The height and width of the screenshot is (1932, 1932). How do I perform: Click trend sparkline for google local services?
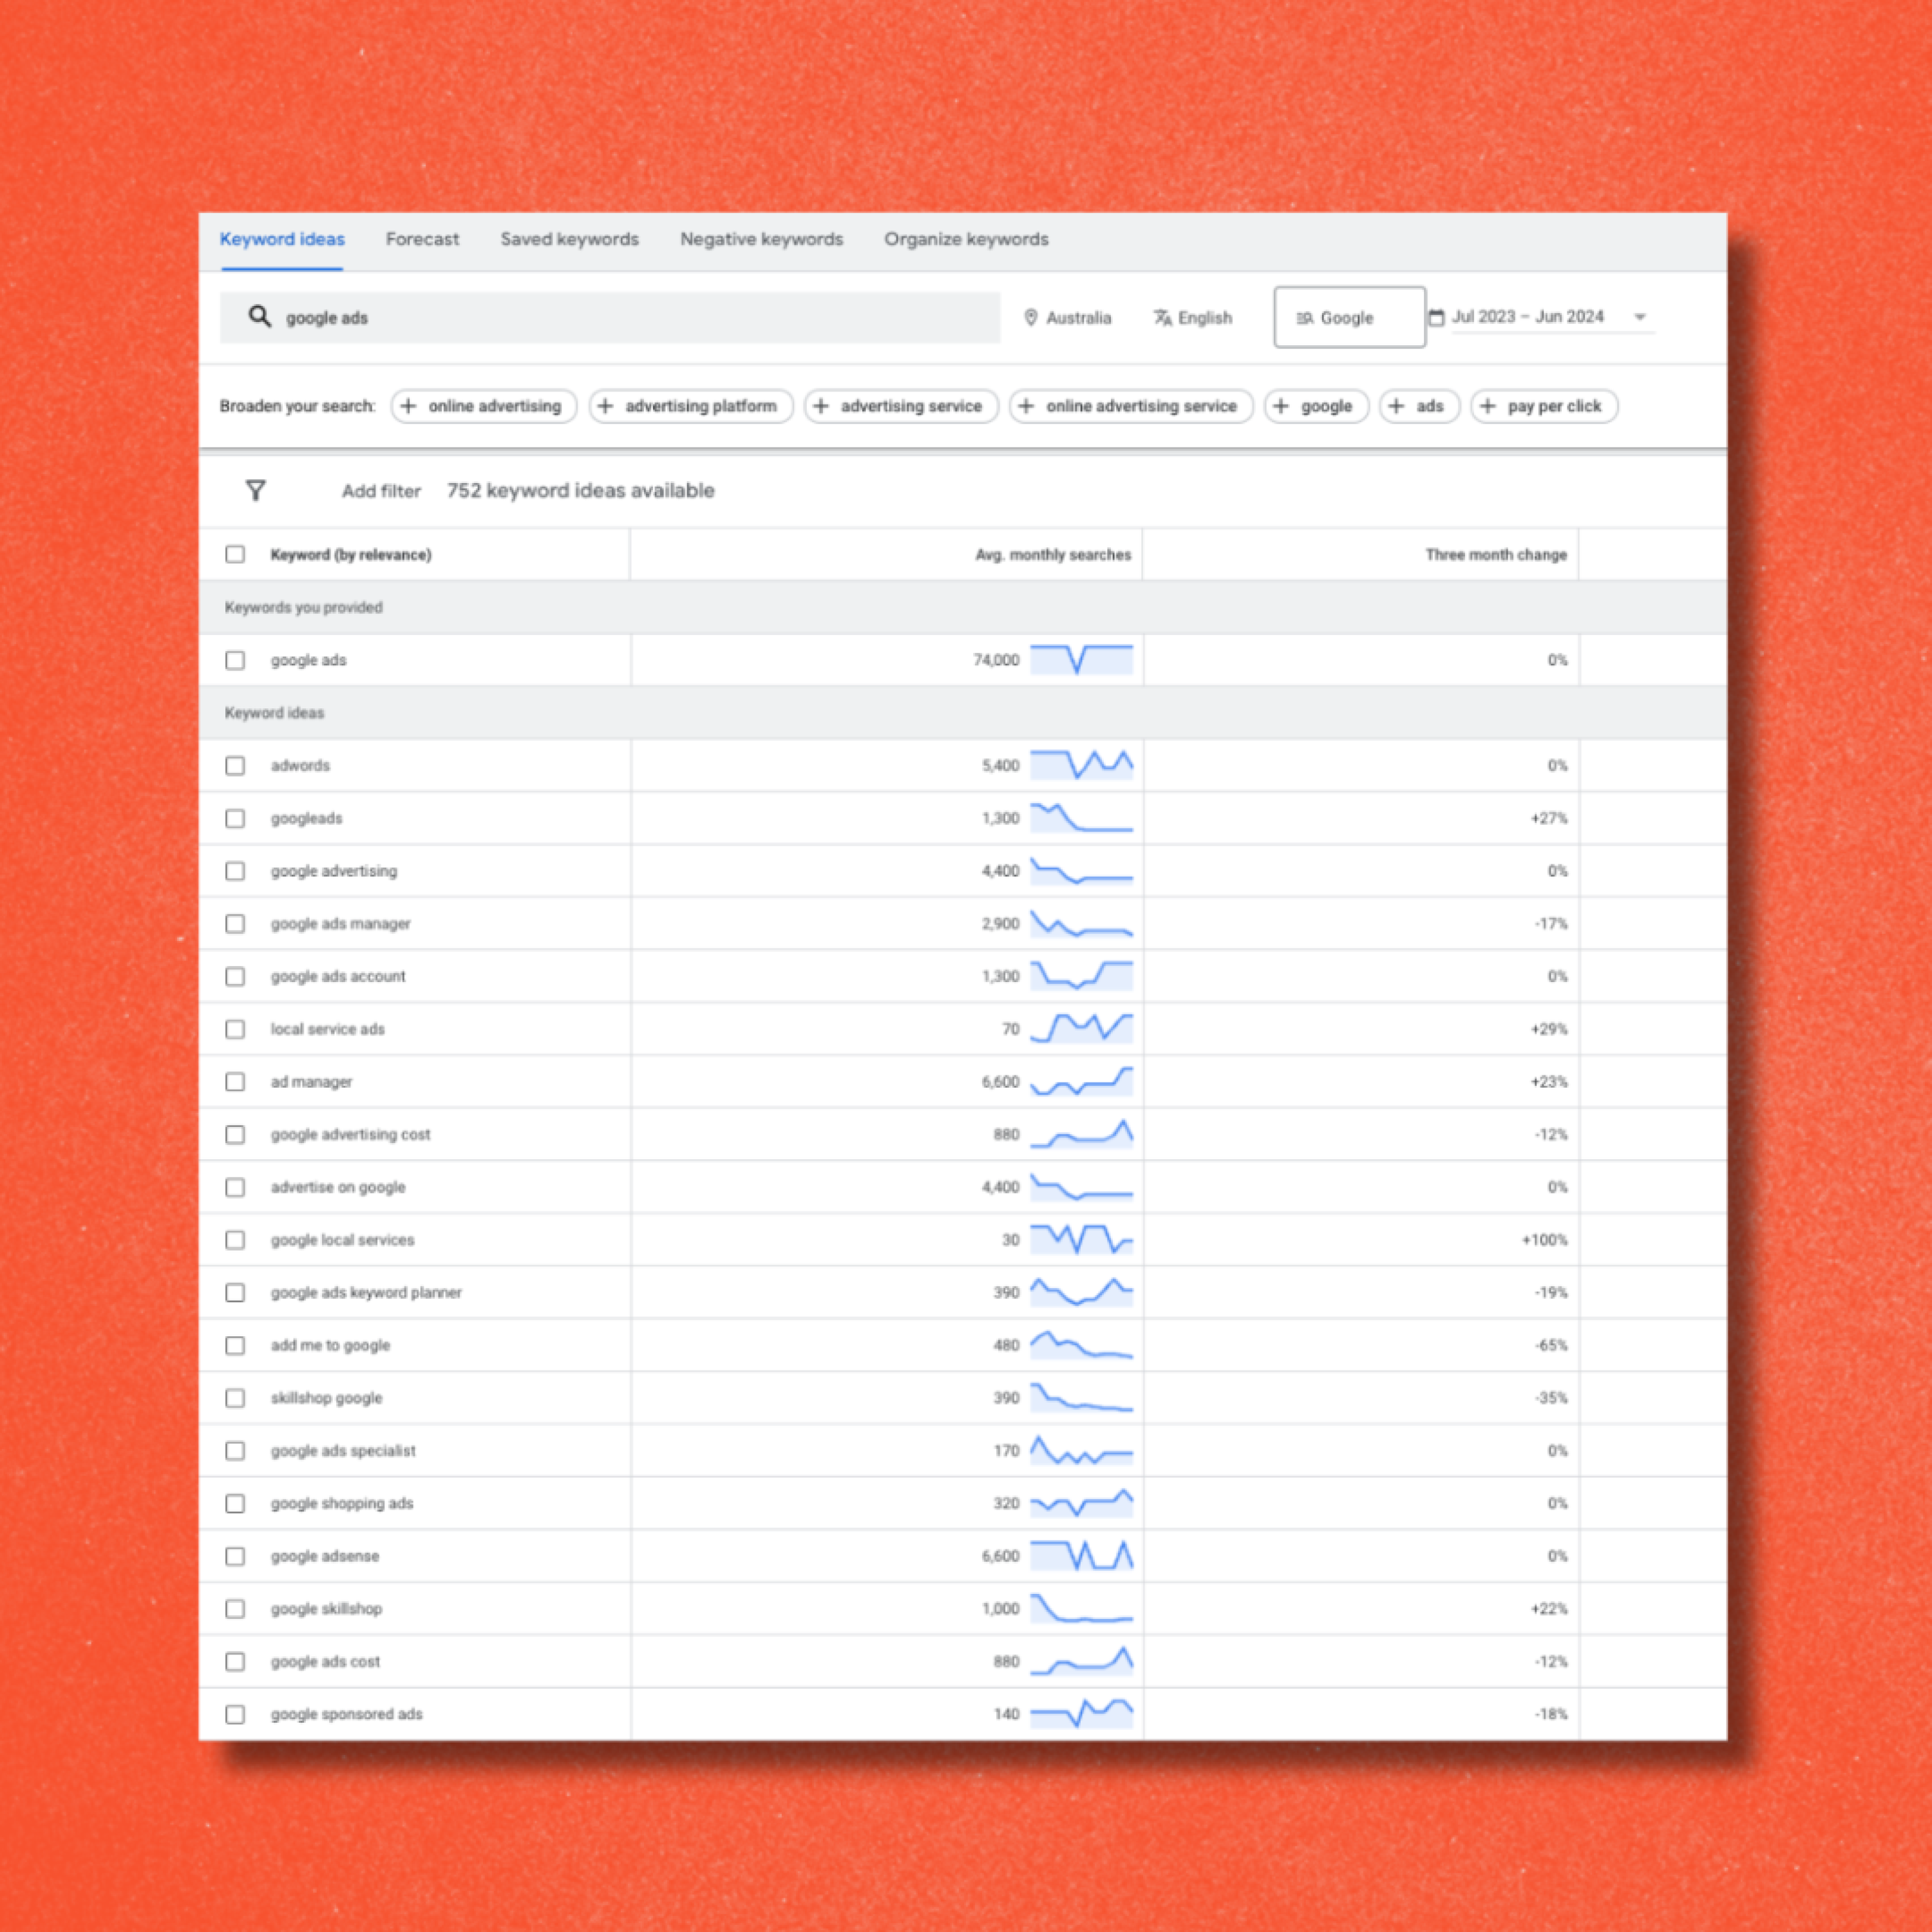click(x=1082, y=1239)
